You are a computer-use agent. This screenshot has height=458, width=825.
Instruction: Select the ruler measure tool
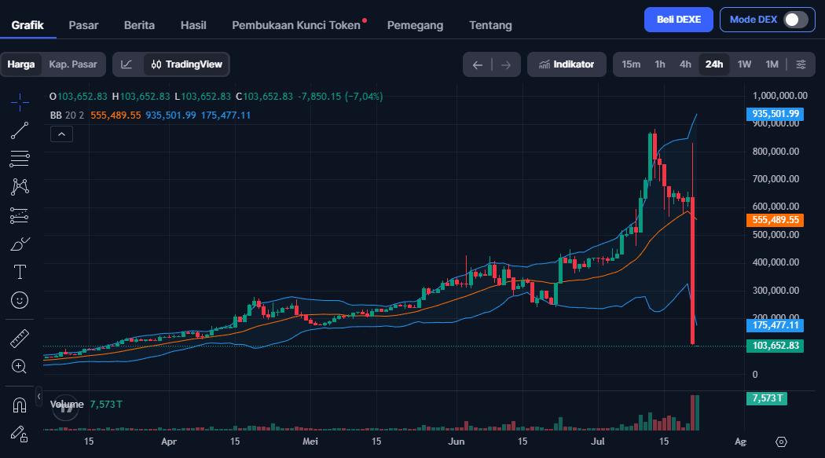click(x=20, y=339)
